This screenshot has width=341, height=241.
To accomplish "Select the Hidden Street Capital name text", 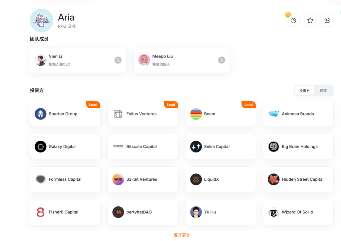I will pos(302,179).
